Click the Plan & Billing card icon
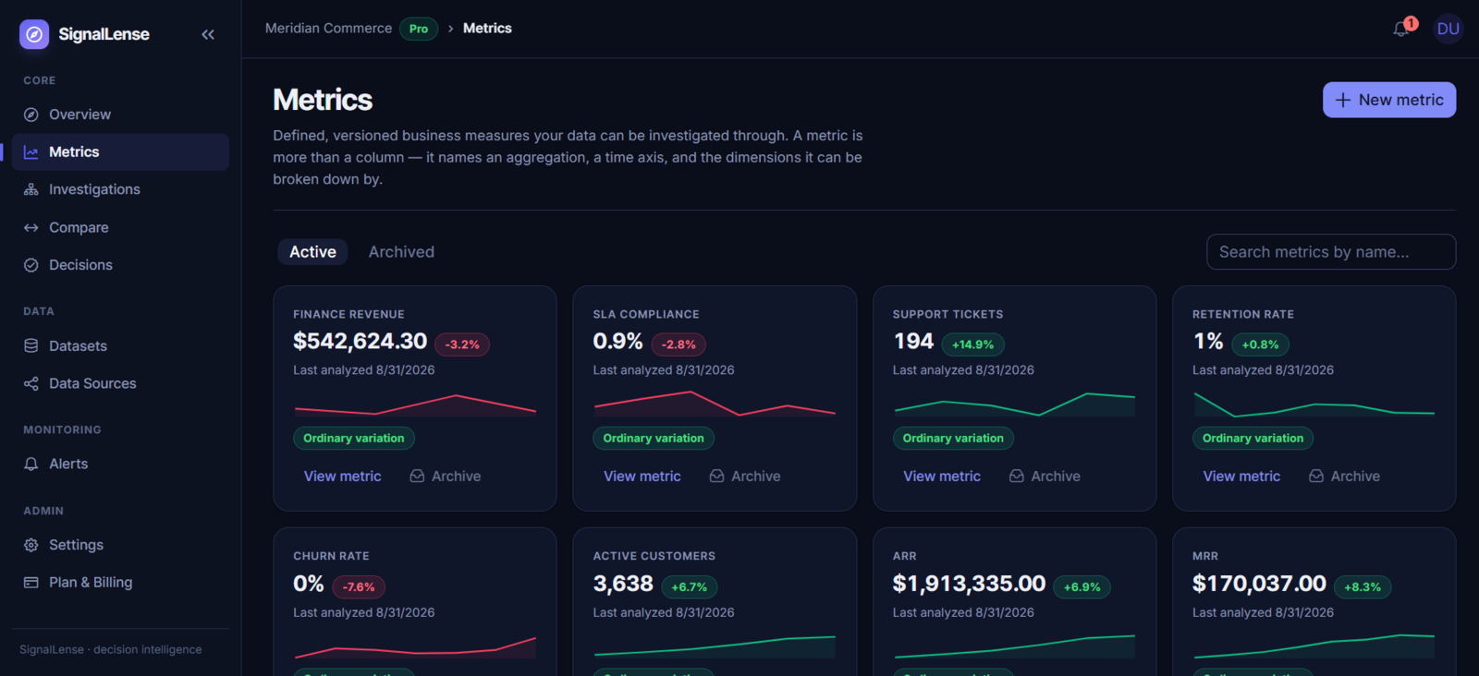Image resolution: width=1479 pixels, height=676 pixels. click(31, 583)
